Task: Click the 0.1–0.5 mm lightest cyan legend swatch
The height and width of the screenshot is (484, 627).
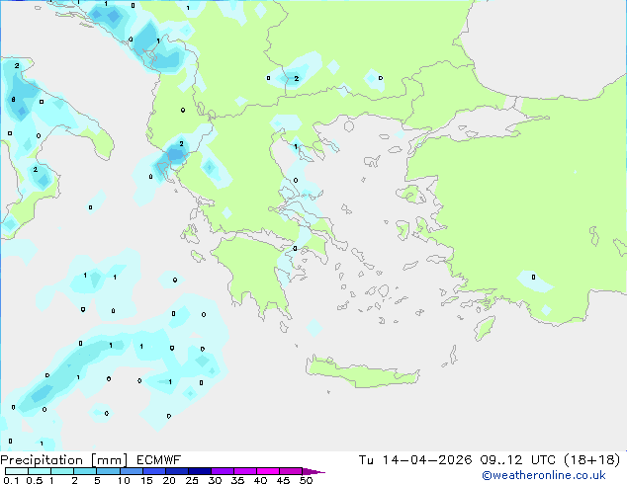Action: (x=17, y=471)
